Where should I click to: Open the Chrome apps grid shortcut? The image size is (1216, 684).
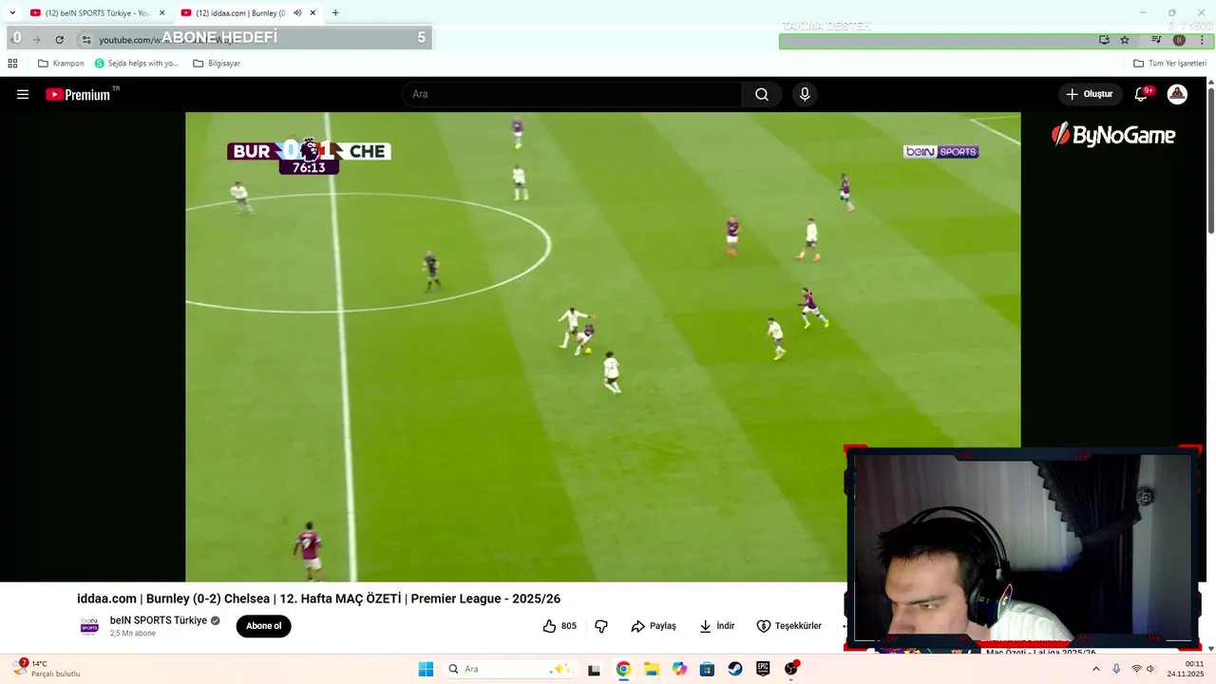(12, 64)
